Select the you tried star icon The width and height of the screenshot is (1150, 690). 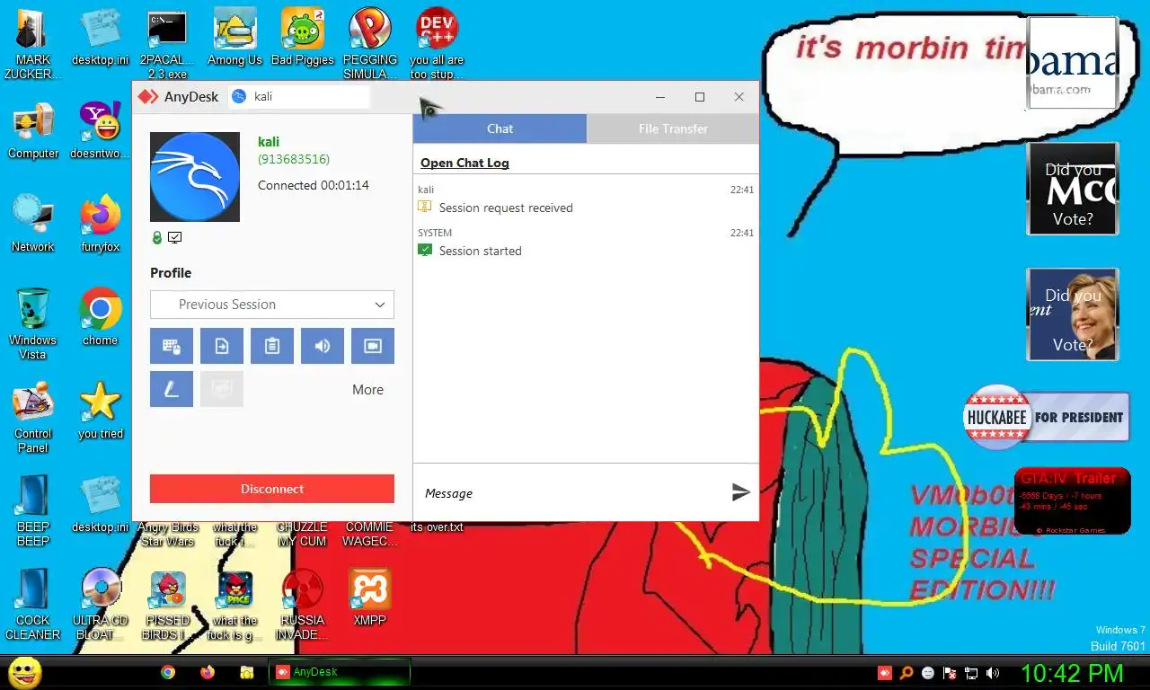(x=100, y=411)
